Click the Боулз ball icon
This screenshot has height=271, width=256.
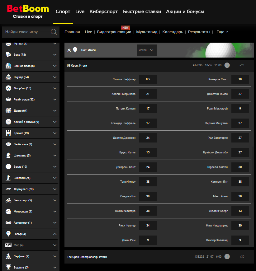pyautogui.click(x=8, y=166)
